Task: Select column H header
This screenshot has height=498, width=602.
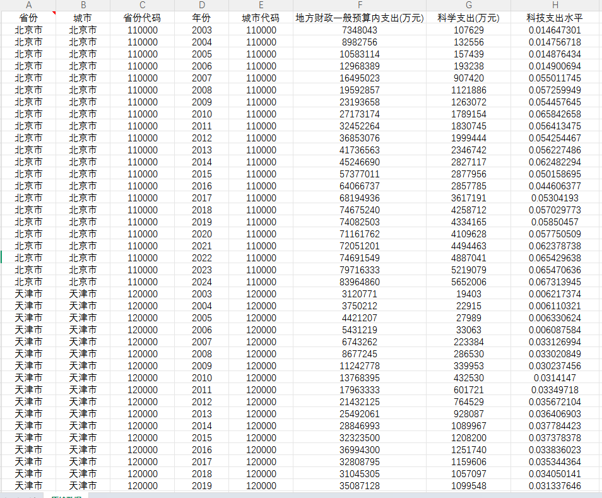Action: click(555, 5)
